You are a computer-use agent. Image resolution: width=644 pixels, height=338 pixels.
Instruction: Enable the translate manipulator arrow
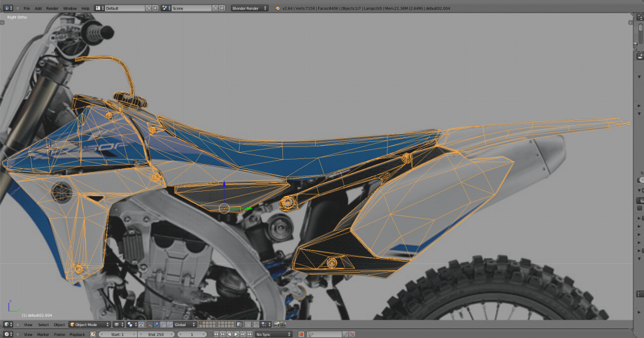pyautogui.click(x=156, y=324)
